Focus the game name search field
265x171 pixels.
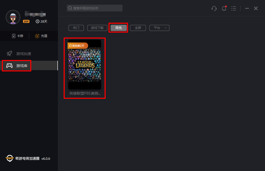click(97, 8)
